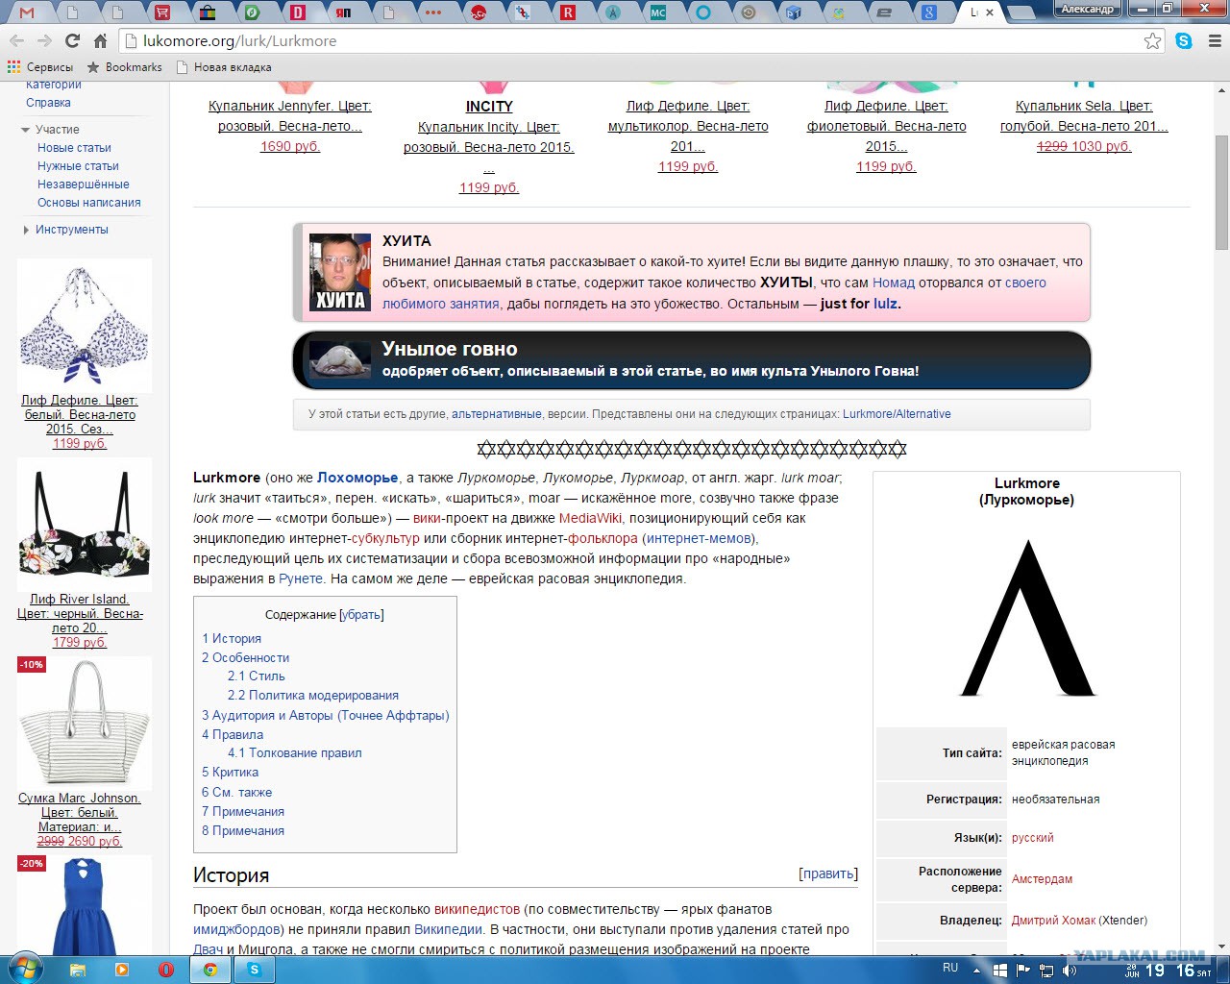Click the Windows Start button
The width and height of the screenshot is (1230, 984).
click(25, 969)
